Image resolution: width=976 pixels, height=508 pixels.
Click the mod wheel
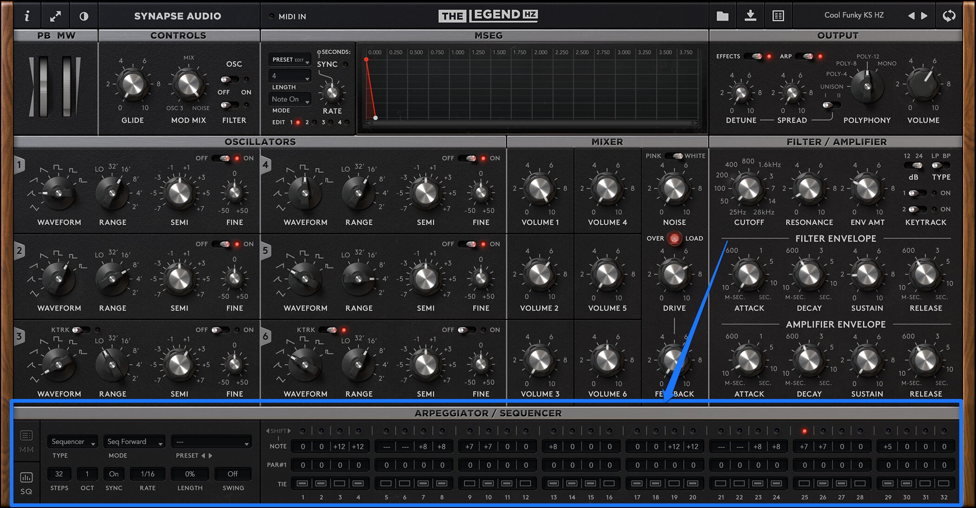point(67,86)
